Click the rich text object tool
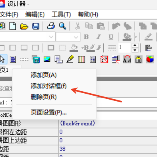157x157 pixels. (x=116, y=59)
